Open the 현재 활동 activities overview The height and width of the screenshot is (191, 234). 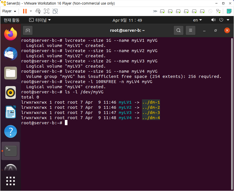[x=11, y=20]
